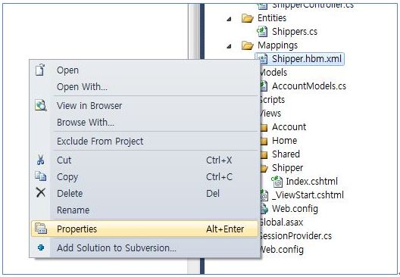Click the Shippers.cs C# file icon
The image size is (400, 277).
pos(262,32)
